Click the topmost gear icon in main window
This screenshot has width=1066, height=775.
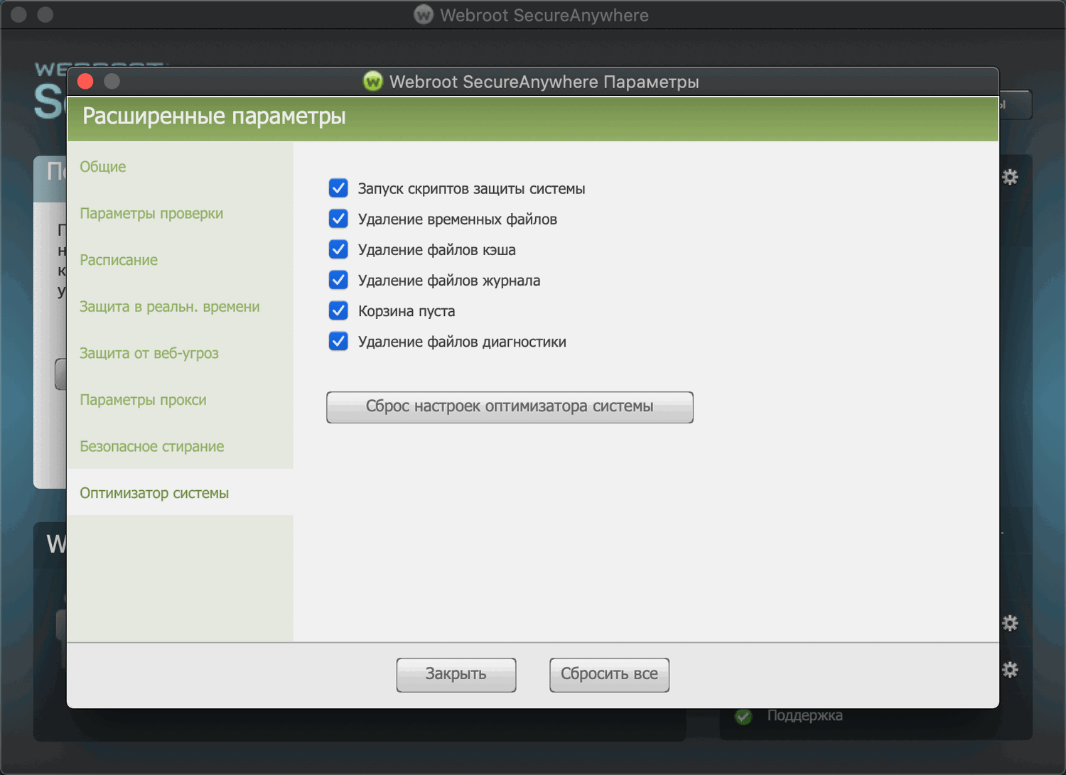[1010, 177]
